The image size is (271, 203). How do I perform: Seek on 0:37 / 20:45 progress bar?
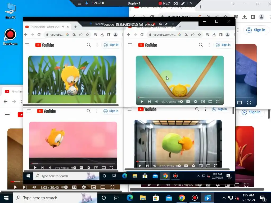(178, 162)
